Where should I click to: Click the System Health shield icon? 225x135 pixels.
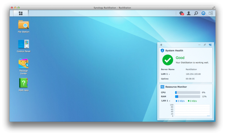click(x=162, y=51)
